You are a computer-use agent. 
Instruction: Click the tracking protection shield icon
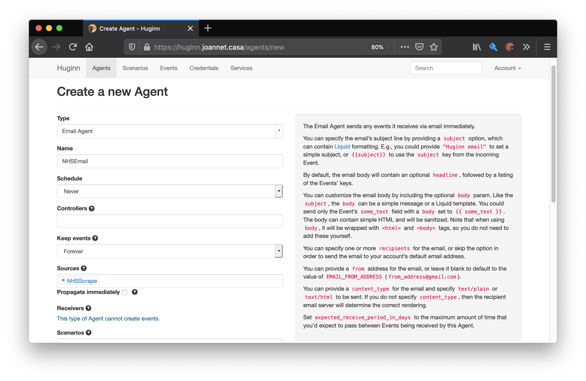coord(132,47)
